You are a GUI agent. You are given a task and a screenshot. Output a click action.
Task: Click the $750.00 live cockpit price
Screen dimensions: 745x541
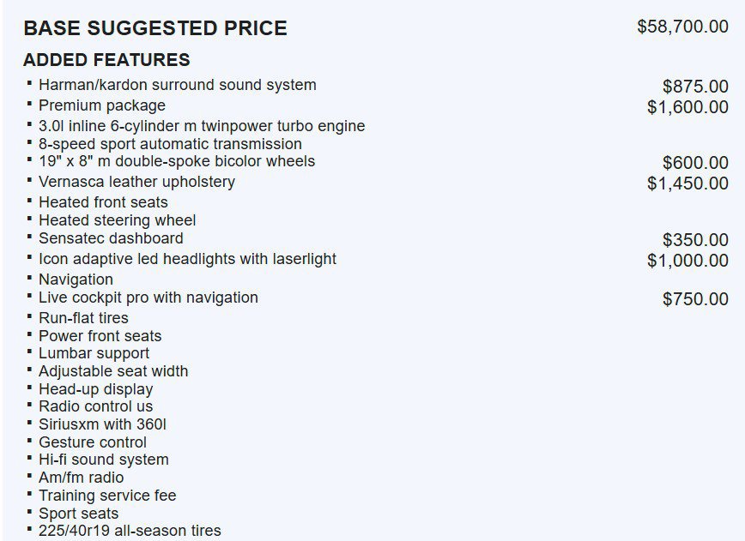pos(695,299)
